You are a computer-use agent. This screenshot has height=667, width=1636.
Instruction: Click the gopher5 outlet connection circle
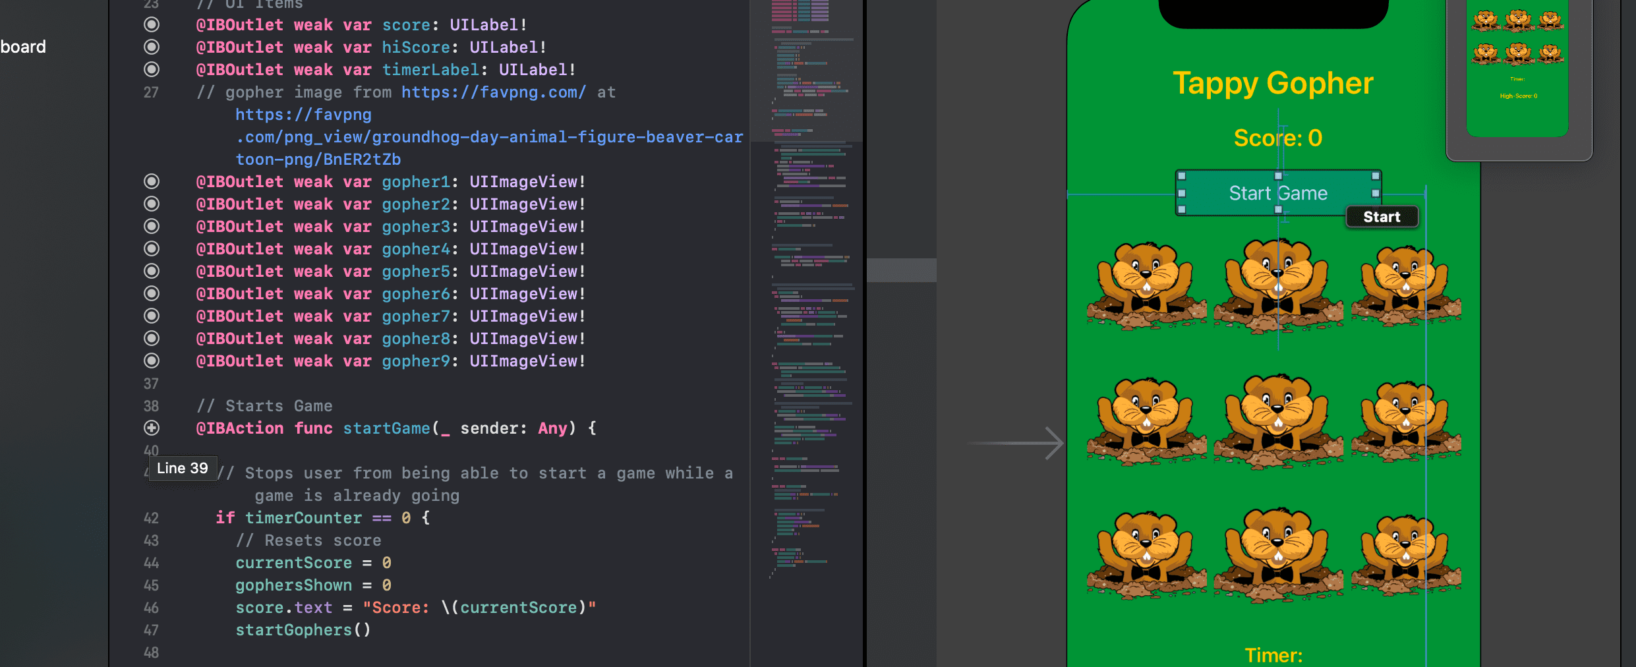pyautogui.click(x=152, y=272)
